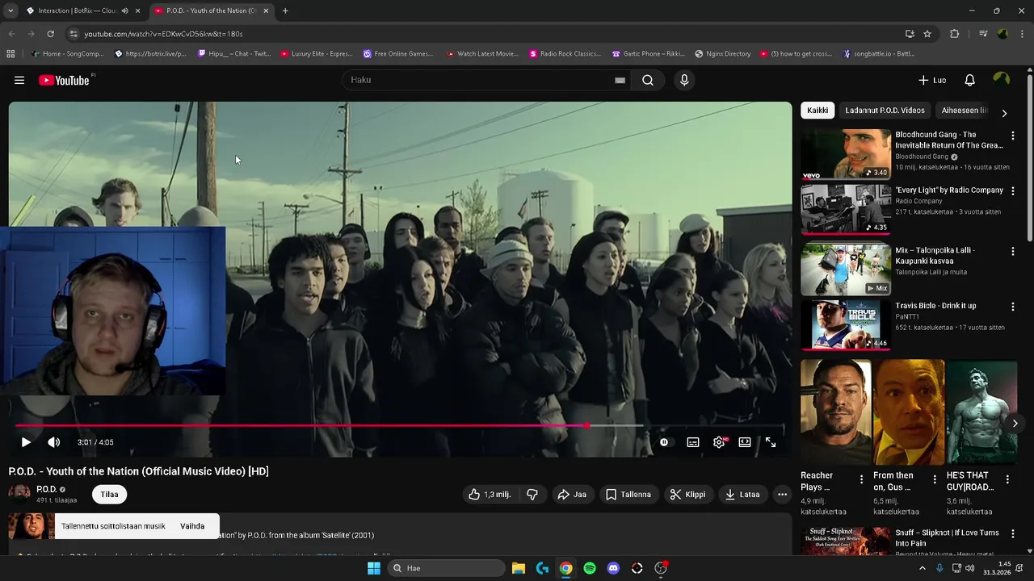Subscribe with the Tilaa button

109,495
